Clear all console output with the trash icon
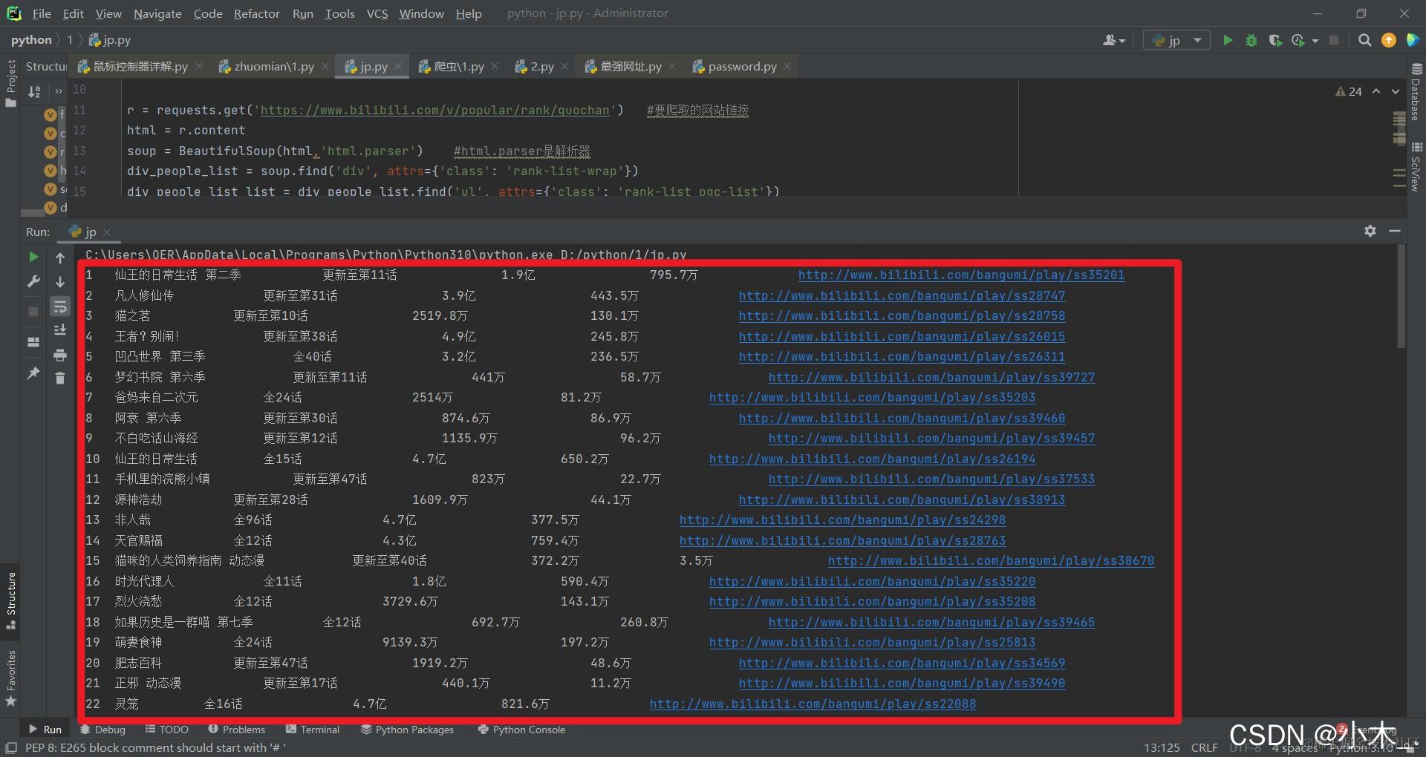 (60, 378)
